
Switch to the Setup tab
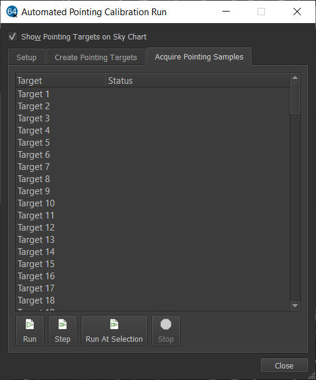coord(27,58)
